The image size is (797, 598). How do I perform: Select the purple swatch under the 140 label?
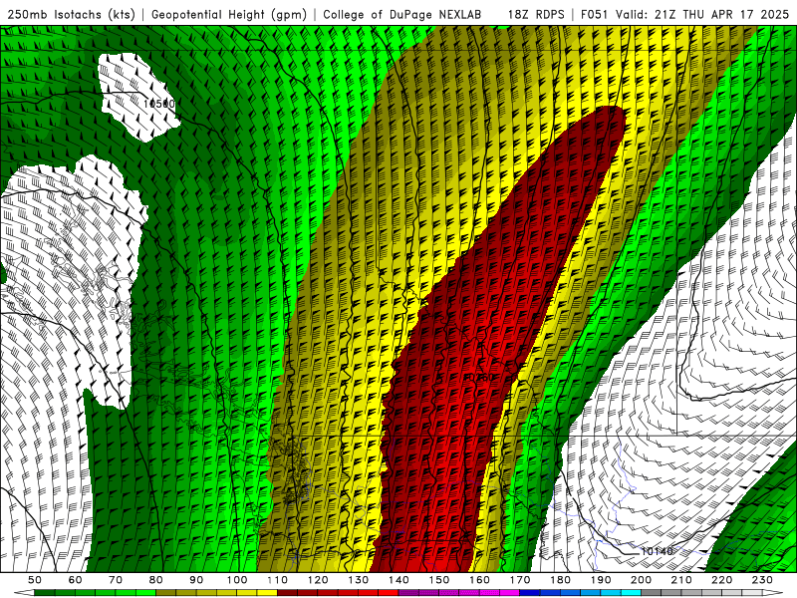[x=408, y=593]
